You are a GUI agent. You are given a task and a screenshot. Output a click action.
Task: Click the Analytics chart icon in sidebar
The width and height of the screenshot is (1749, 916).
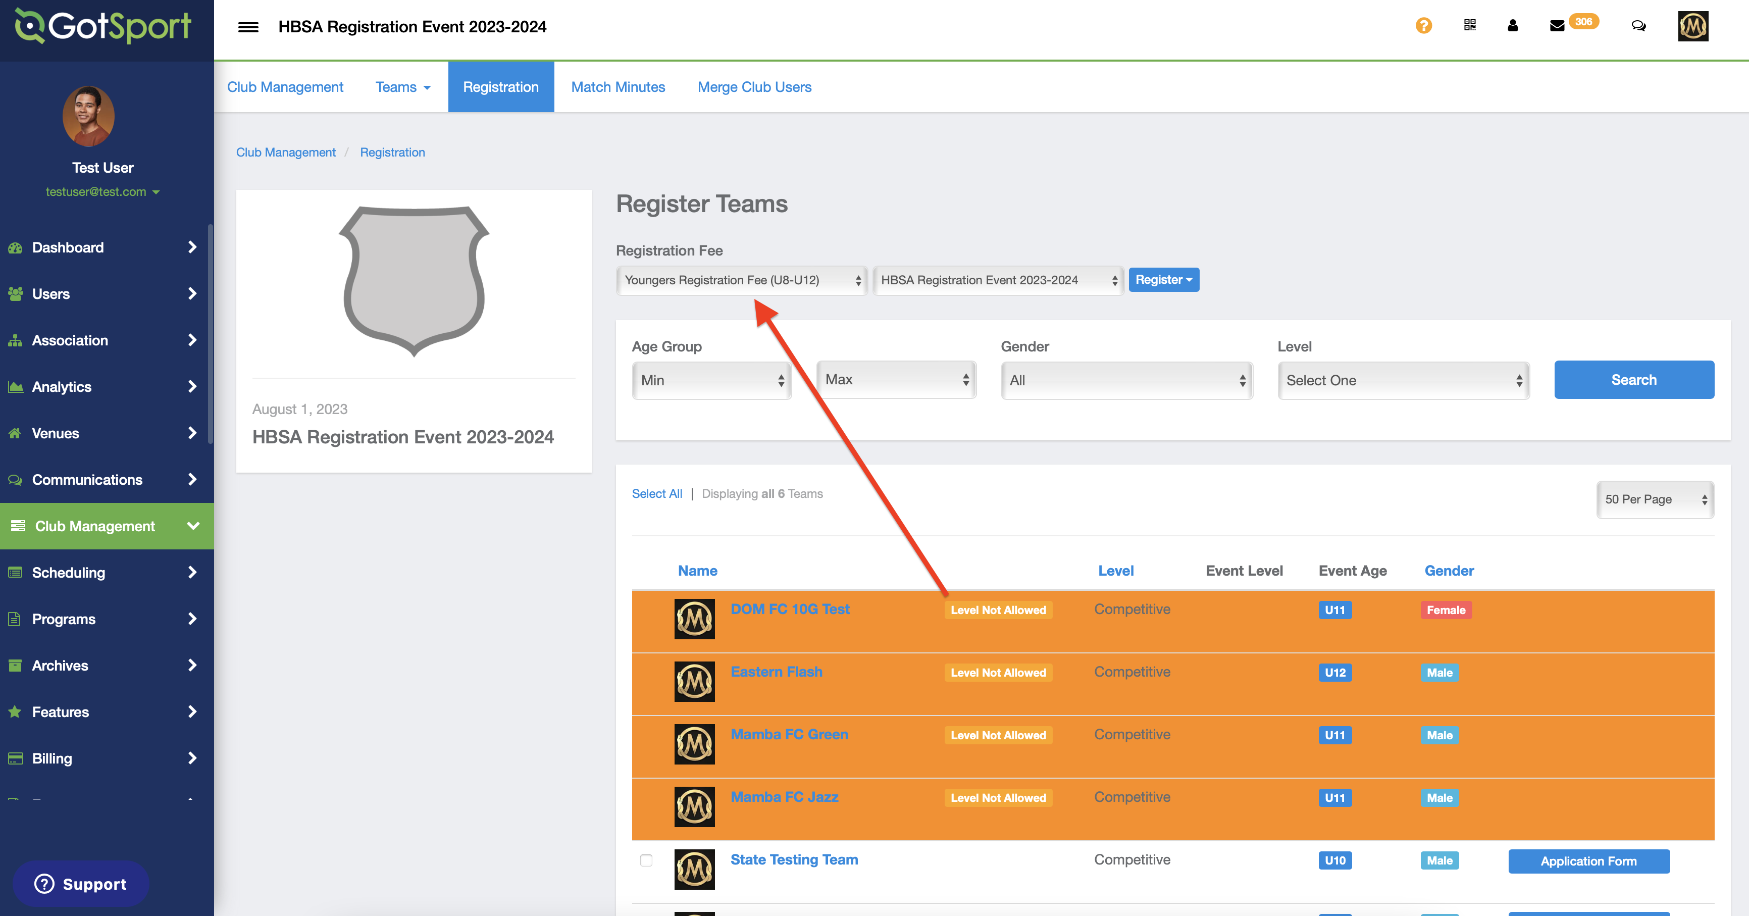[15, 387]
